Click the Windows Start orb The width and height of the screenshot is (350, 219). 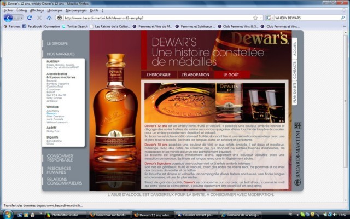coord(7,215)
